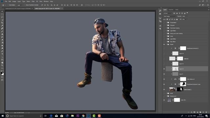Hide Layer 9
210x118 pixels.
point(164,74)
